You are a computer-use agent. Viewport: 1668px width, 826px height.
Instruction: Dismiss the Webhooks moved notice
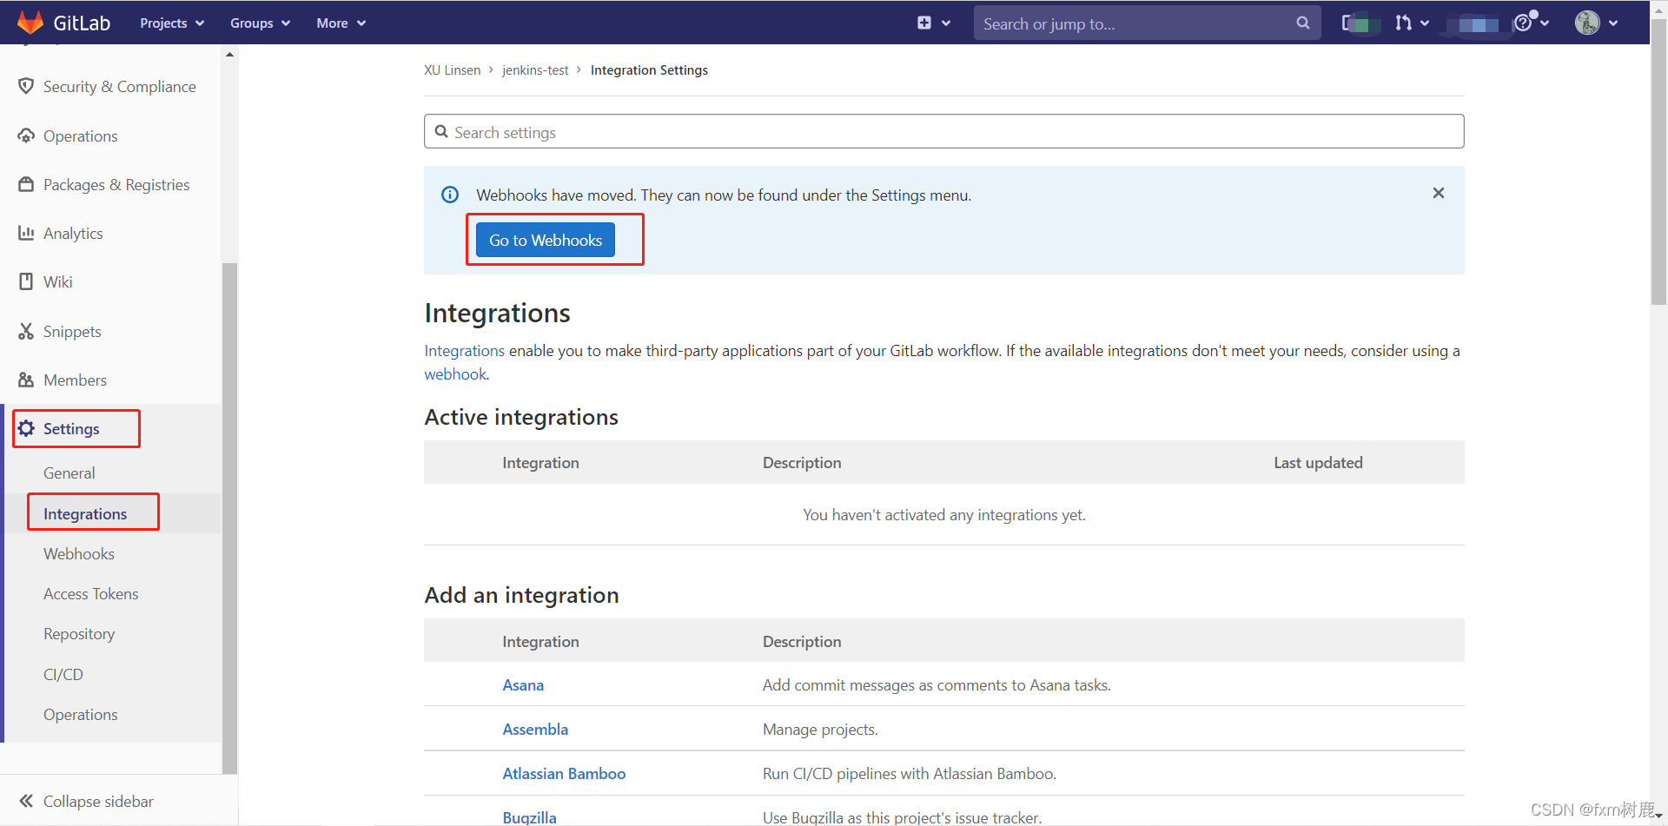(1439, 193)
